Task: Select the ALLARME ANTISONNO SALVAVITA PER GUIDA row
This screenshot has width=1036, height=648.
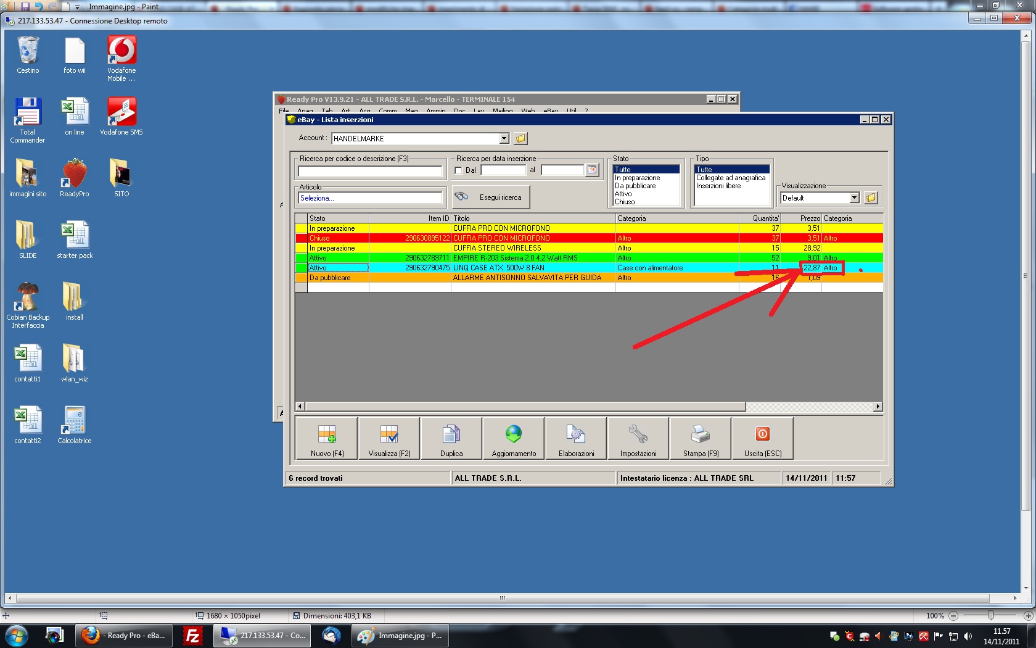Action: [589, 278]
